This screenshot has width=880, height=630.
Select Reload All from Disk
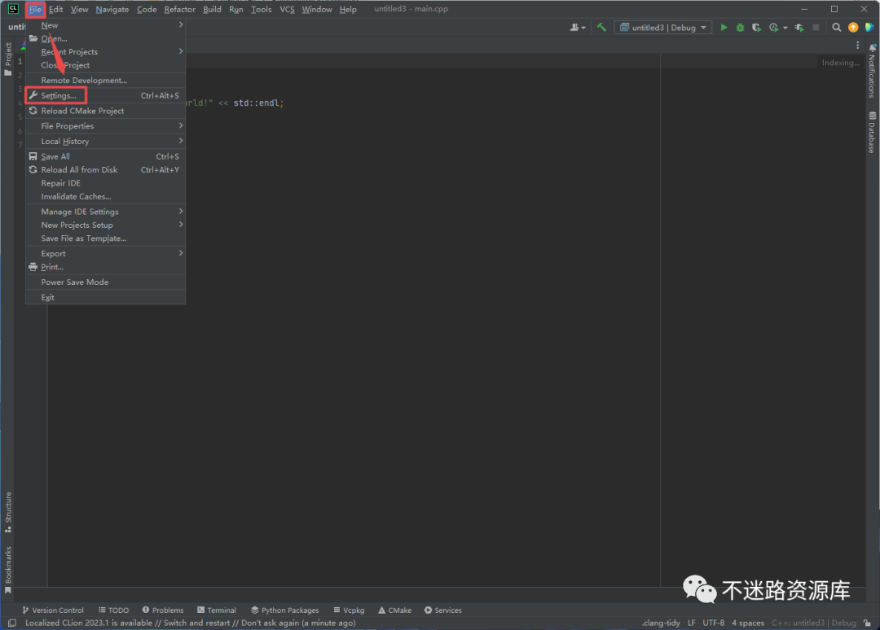coord(105,169)
